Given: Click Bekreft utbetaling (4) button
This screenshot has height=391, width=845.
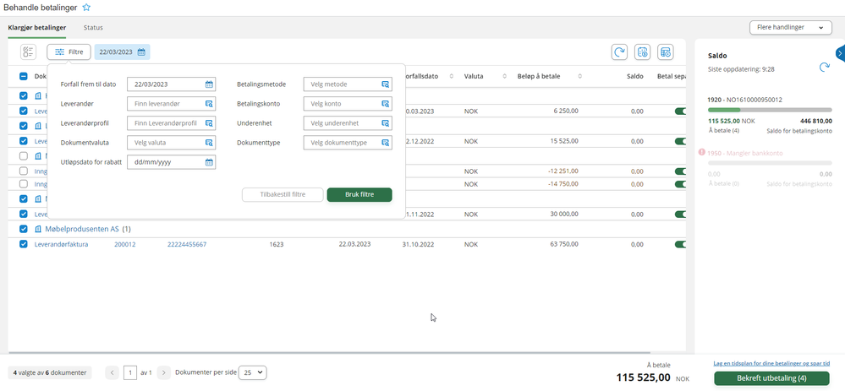Looking at the screenshot, I should (771, 378).
